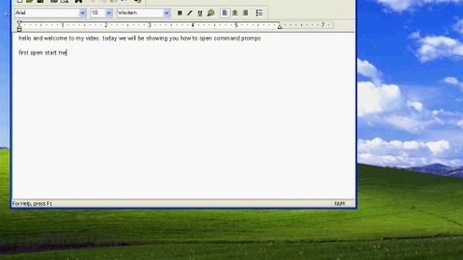Click the left indent square marker on ruler

point(20,30)
